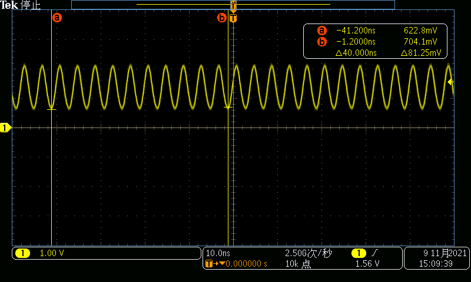Click the rising edge trigger slope icon
The image size is (471, 282).
(374, 253)
